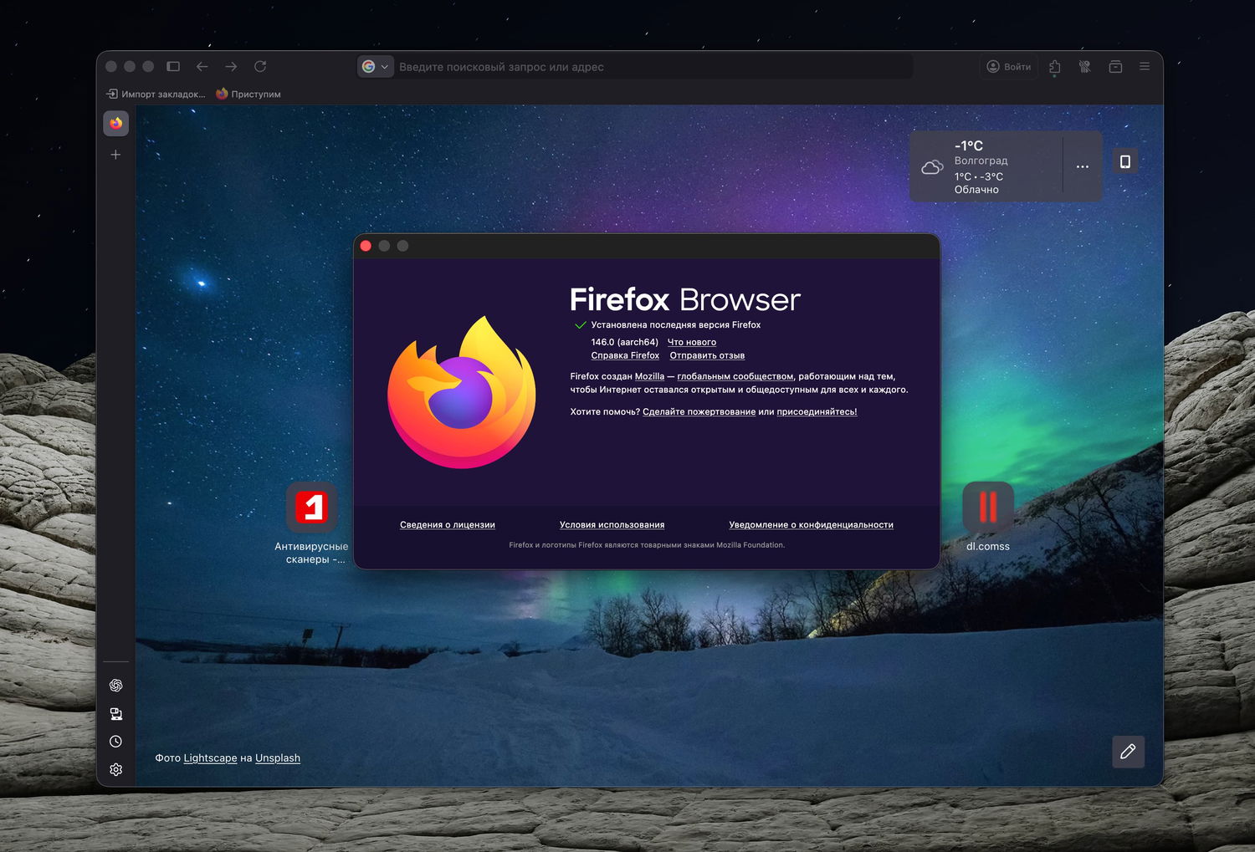This screenshot has width=1255, height=852.
Task: Click the присоединяйтесь! link
Action: tap(817, 411)
